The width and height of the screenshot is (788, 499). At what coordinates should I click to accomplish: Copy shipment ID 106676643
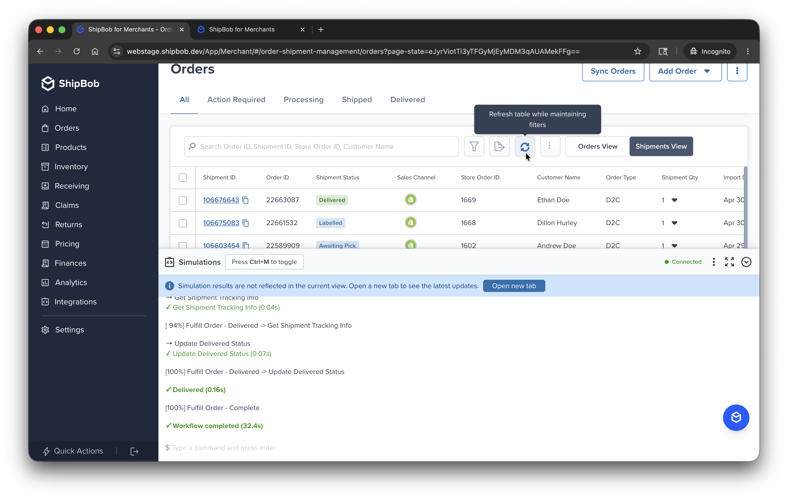tap(245, 200)
